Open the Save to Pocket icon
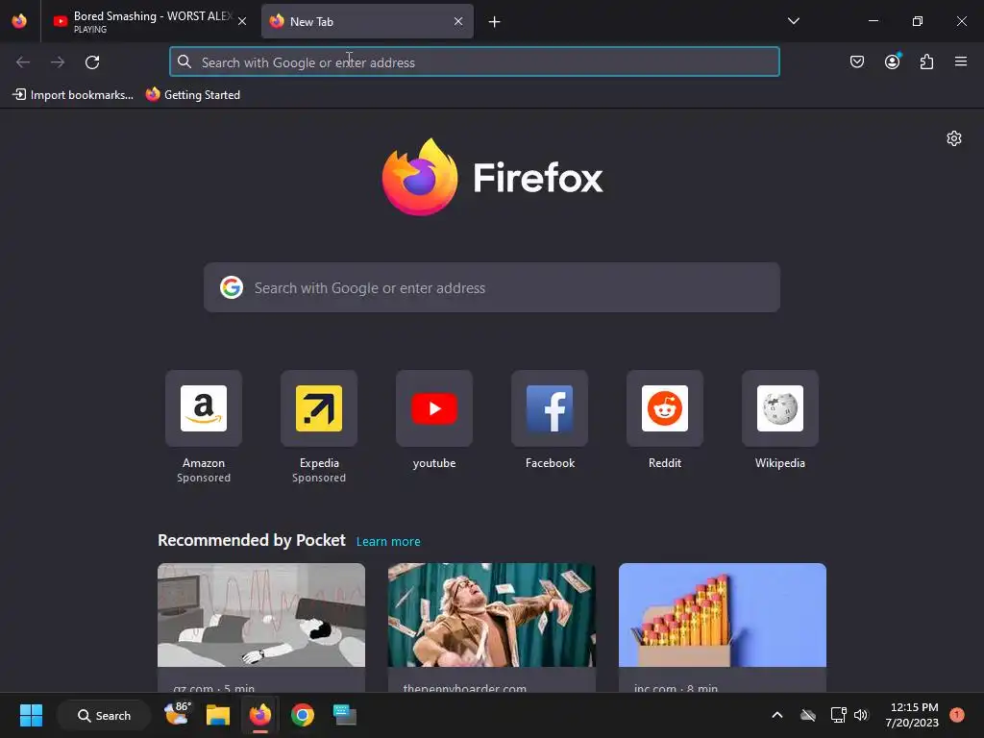This screenshot has width=984, height=738. tap(856, 61)
